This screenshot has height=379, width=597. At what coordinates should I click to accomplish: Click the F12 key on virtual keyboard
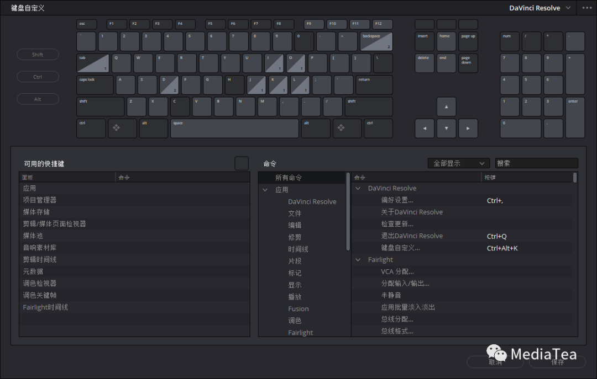pos(383,24)
